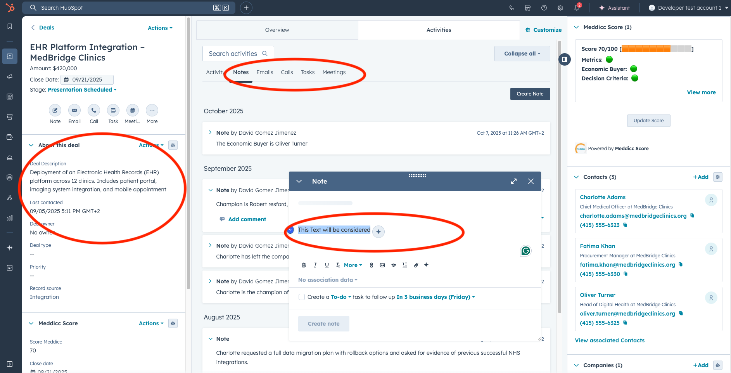Collapse the Contacts section
The image size is (731, 373).
(576, 177)
